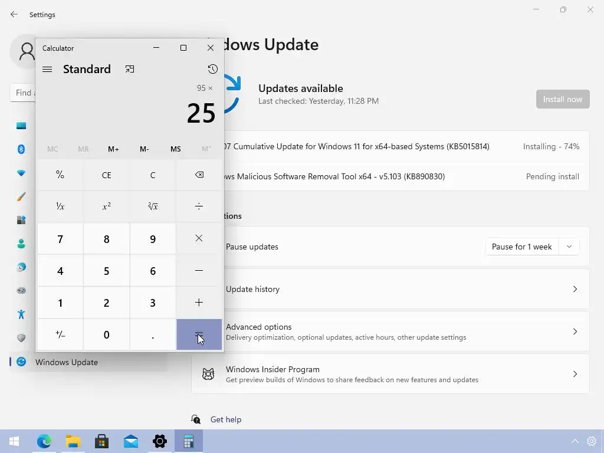Open Bluetooth & devices sidebar icon
The height and width of the screenshot is (453, 604).
click(x=21, y=149)
